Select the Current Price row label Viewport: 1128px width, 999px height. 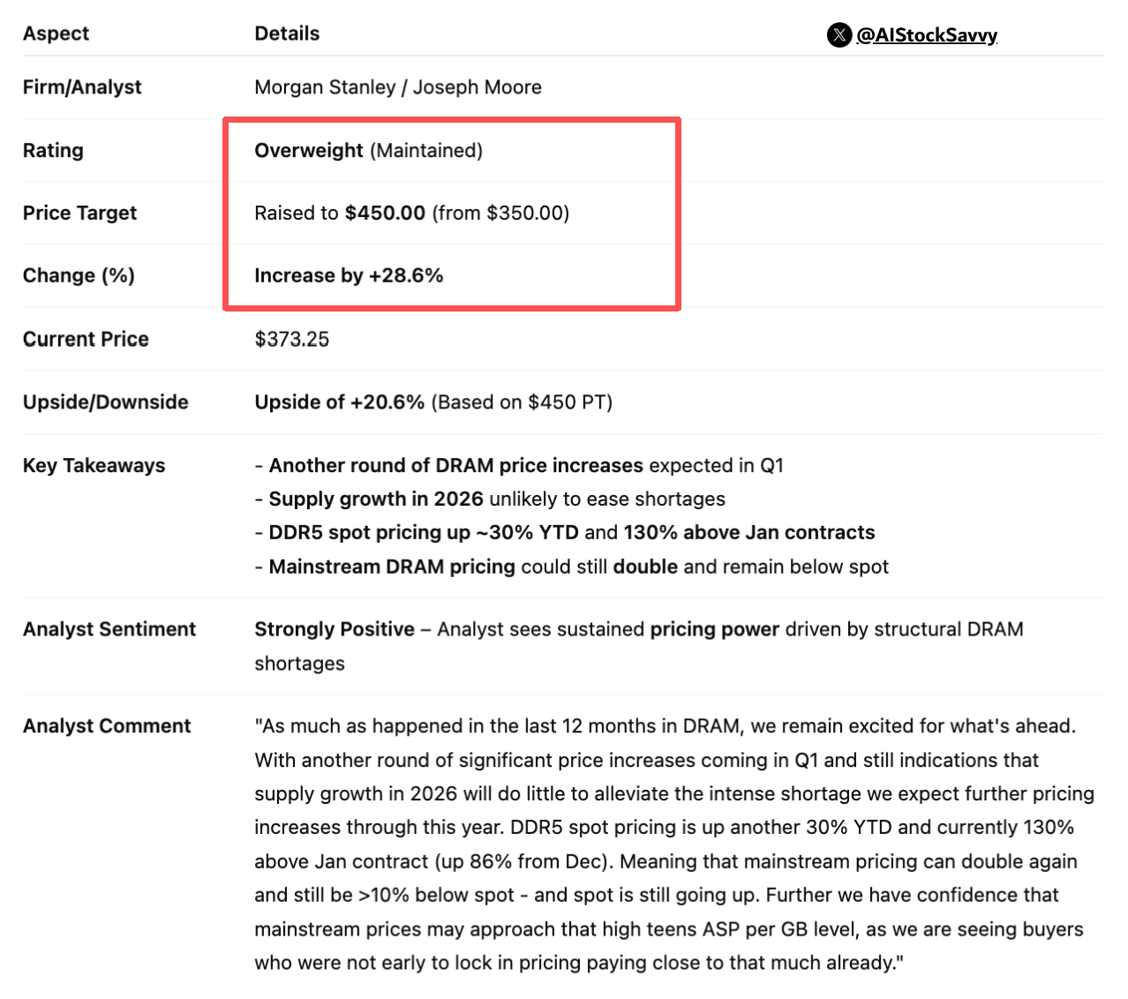click(86, 339)
